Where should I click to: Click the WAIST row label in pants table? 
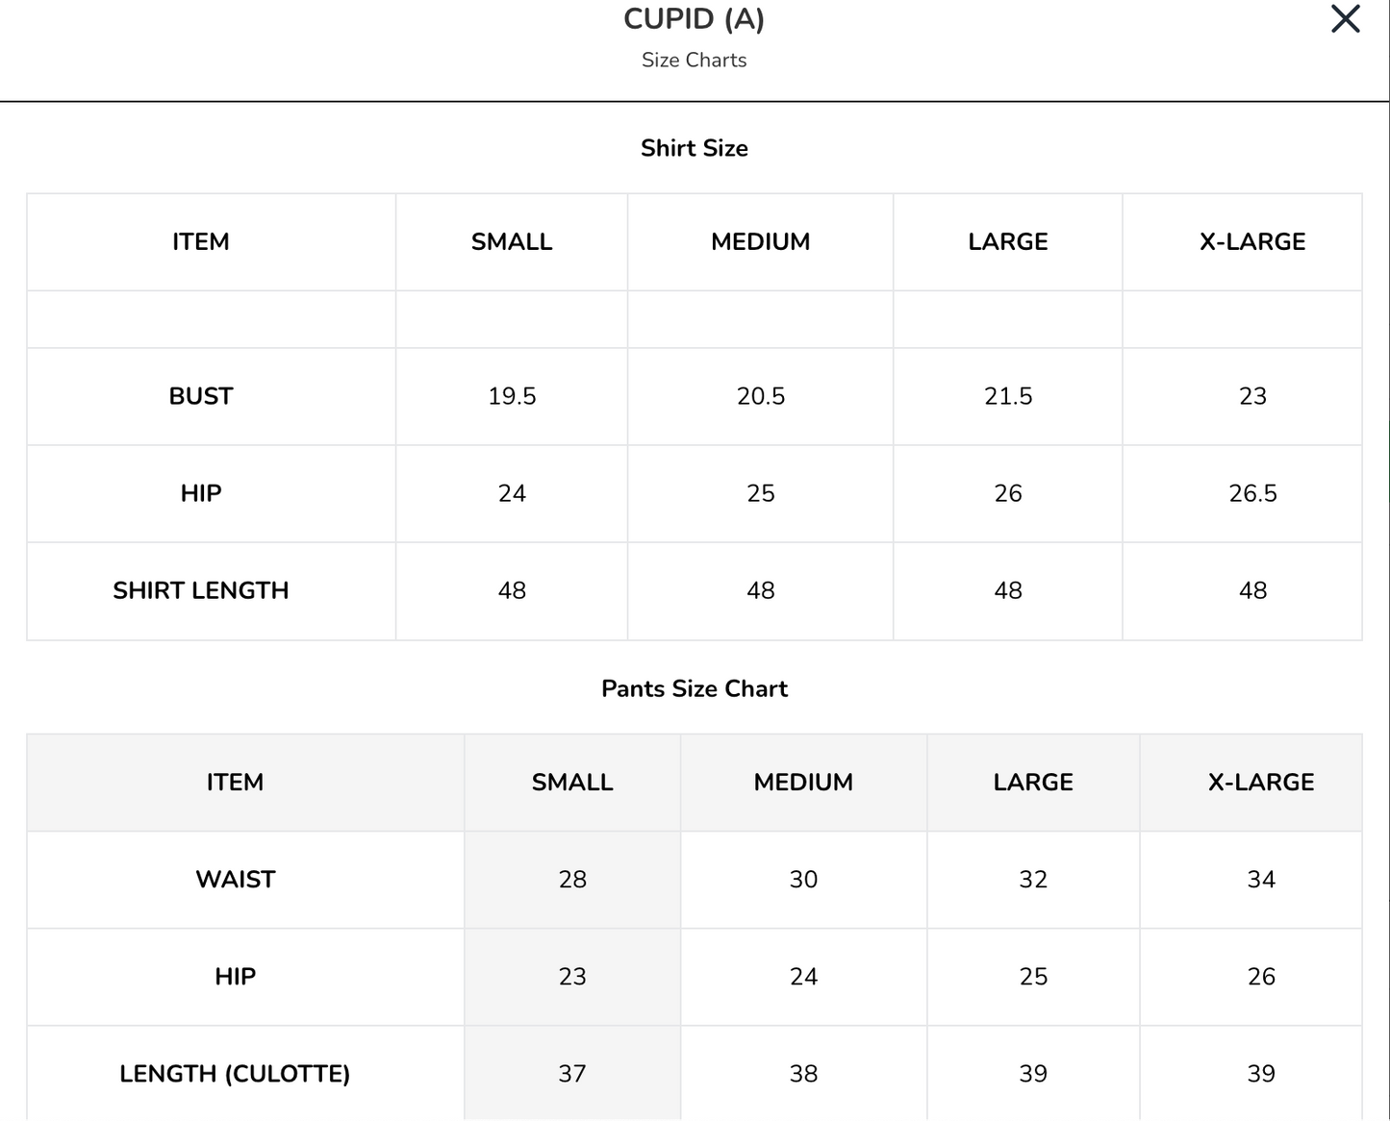click(236, 879)
